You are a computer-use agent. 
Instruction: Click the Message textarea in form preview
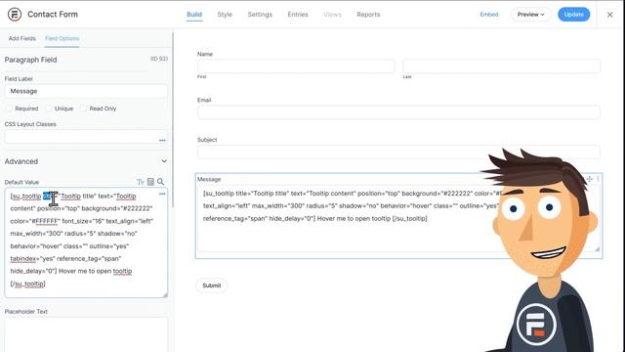pyautogui.click(x=398, y=219)
